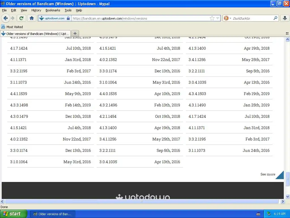Open the File menu
This screenshot has width=290, height=218.
coord(4,10)
